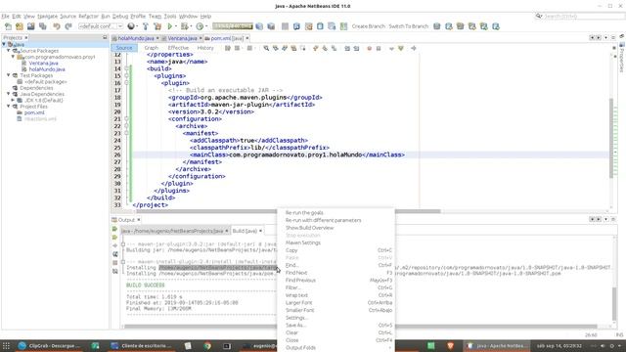
Task: Choose Wrap text in context menu
Action: pyautogui.click(x=335, y=295)
